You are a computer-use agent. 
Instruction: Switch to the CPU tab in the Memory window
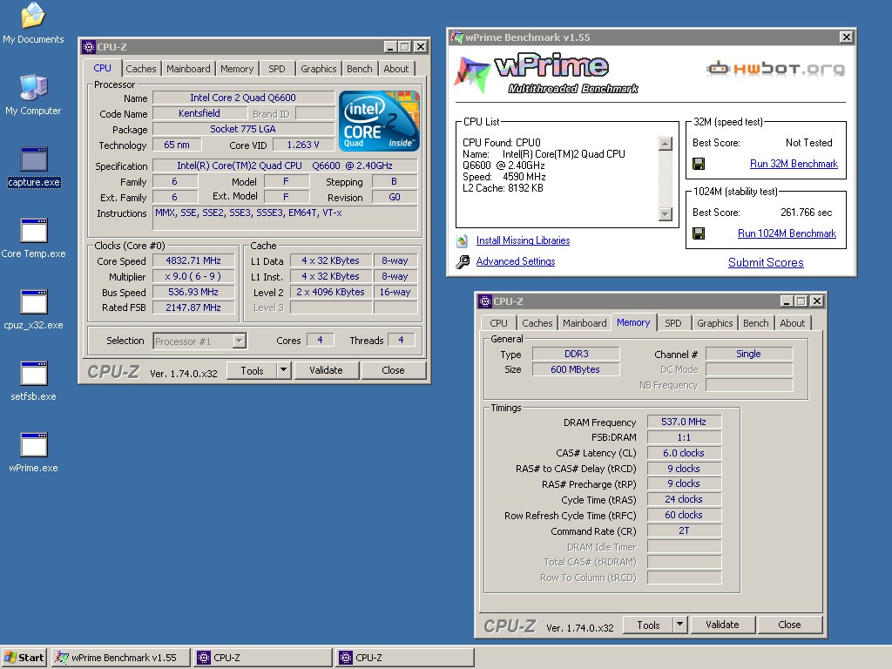point(498,323)
